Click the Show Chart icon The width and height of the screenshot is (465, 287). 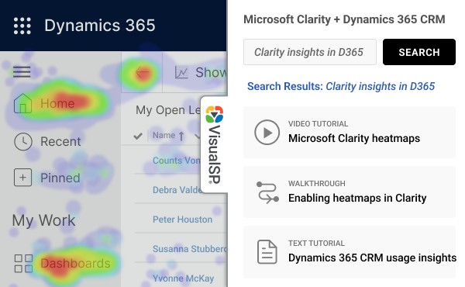[x=181, y=72]
